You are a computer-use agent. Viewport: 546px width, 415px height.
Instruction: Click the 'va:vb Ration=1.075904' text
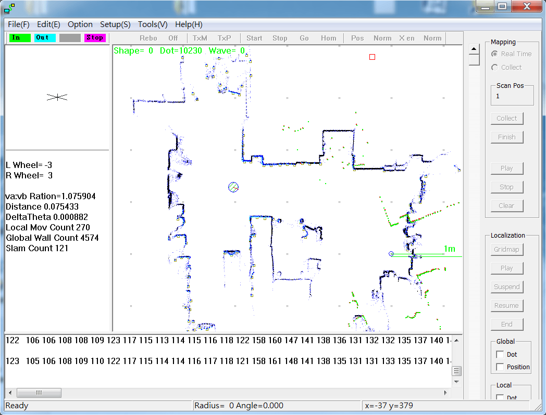click(51, 196)
